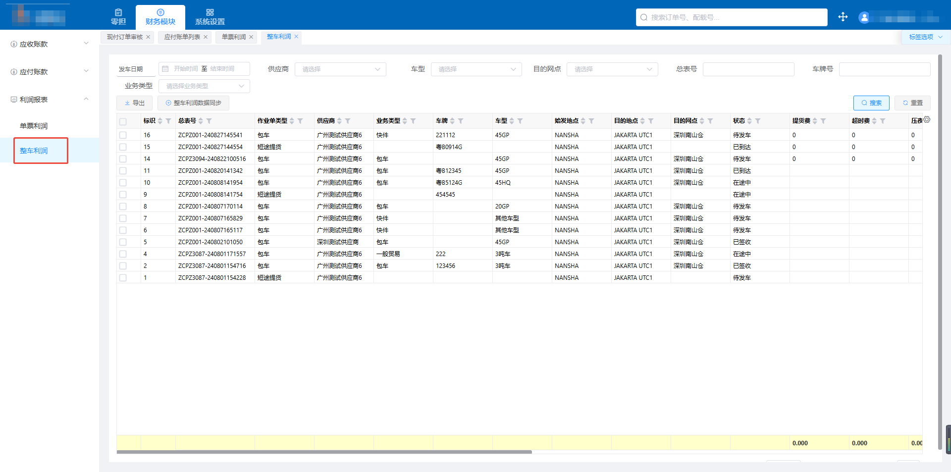Close the 单票利润 tab
This screenshot has height=472, width=951.
pos(251,37)
